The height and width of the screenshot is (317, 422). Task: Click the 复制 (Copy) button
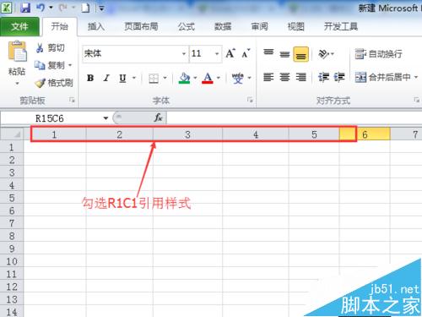tap(50, 65)
